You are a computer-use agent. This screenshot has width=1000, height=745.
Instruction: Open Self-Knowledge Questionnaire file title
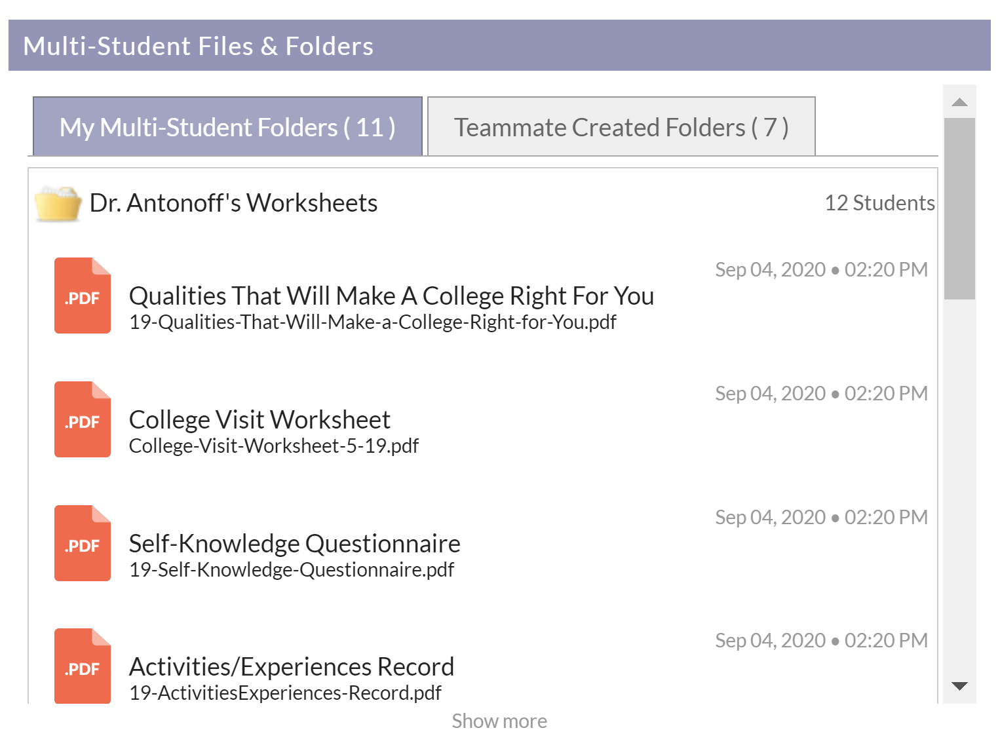pyautogui.click(x=294, y=544)
